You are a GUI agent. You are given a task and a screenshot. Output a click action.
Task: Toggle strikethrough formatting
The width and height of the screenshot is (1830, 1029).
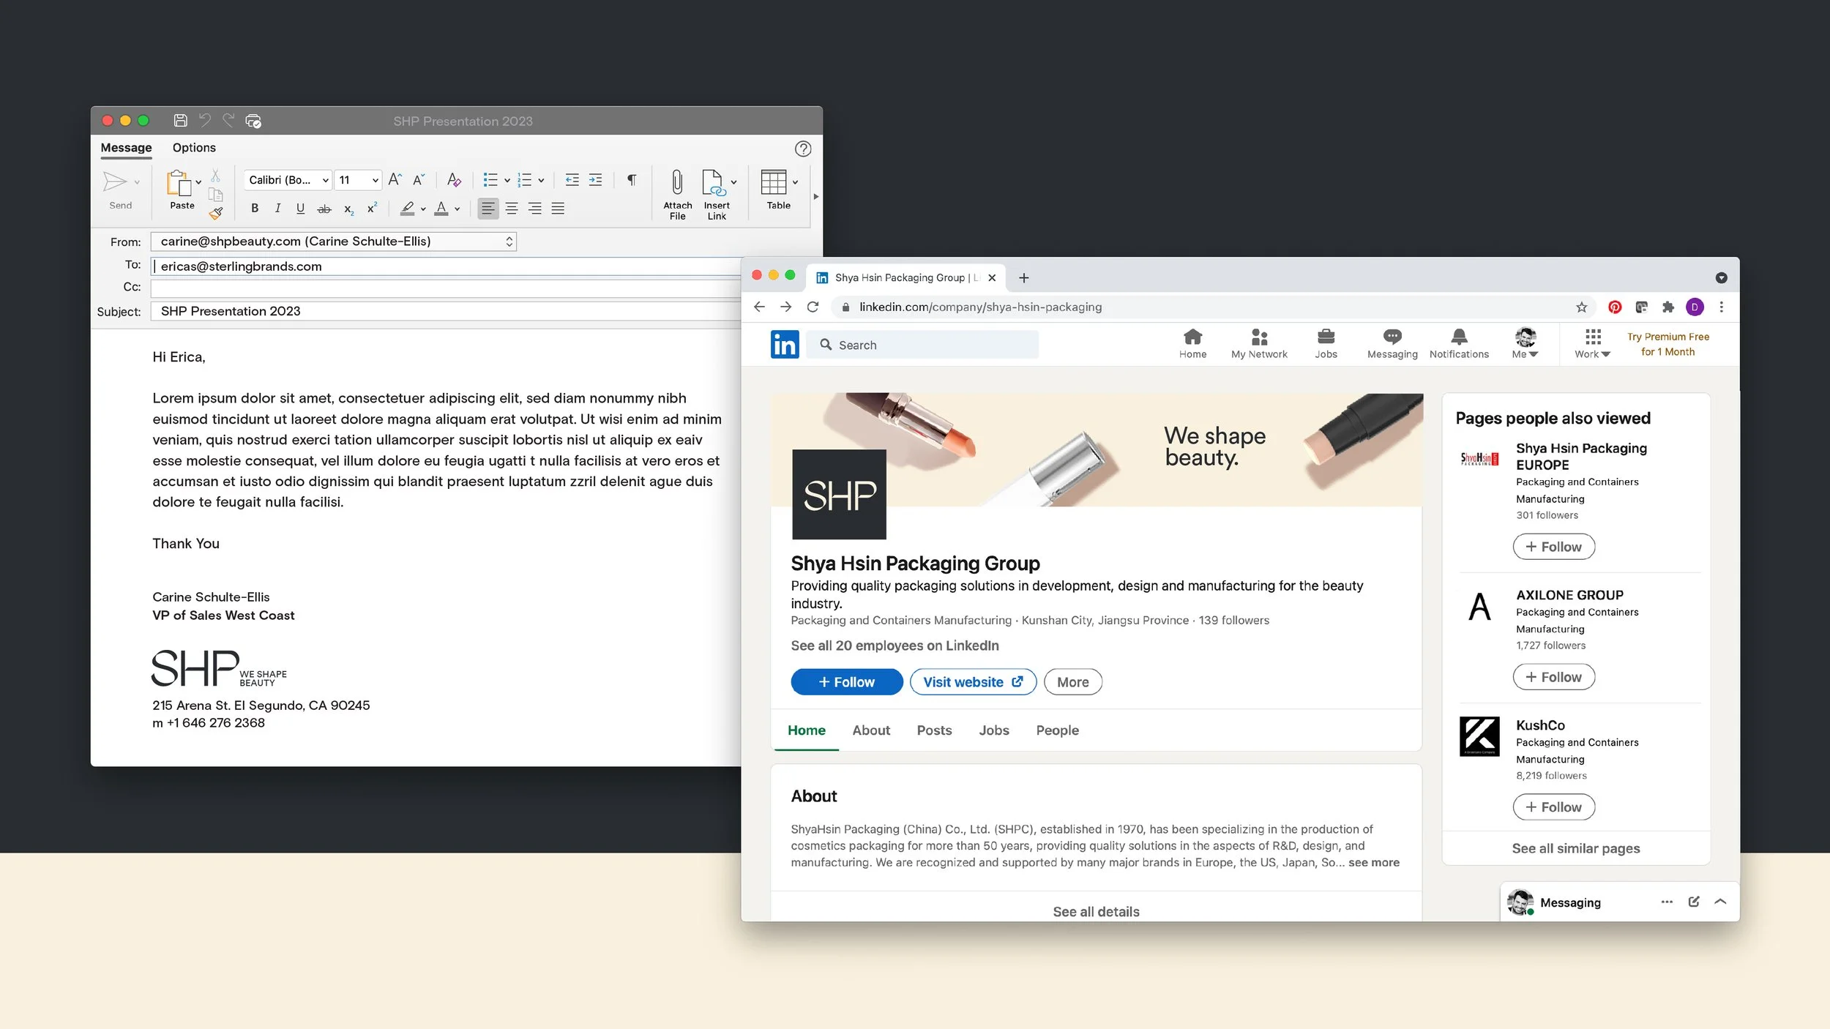[324, 209]
